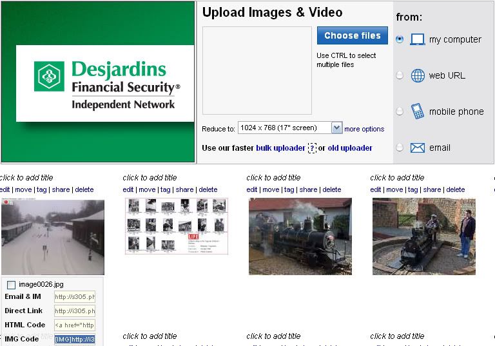Image resolution: width=495 pixels, height=346 pixels.
Task: Click the empty upload preview box
Action: pyautogui.click(x=257, y=70)
